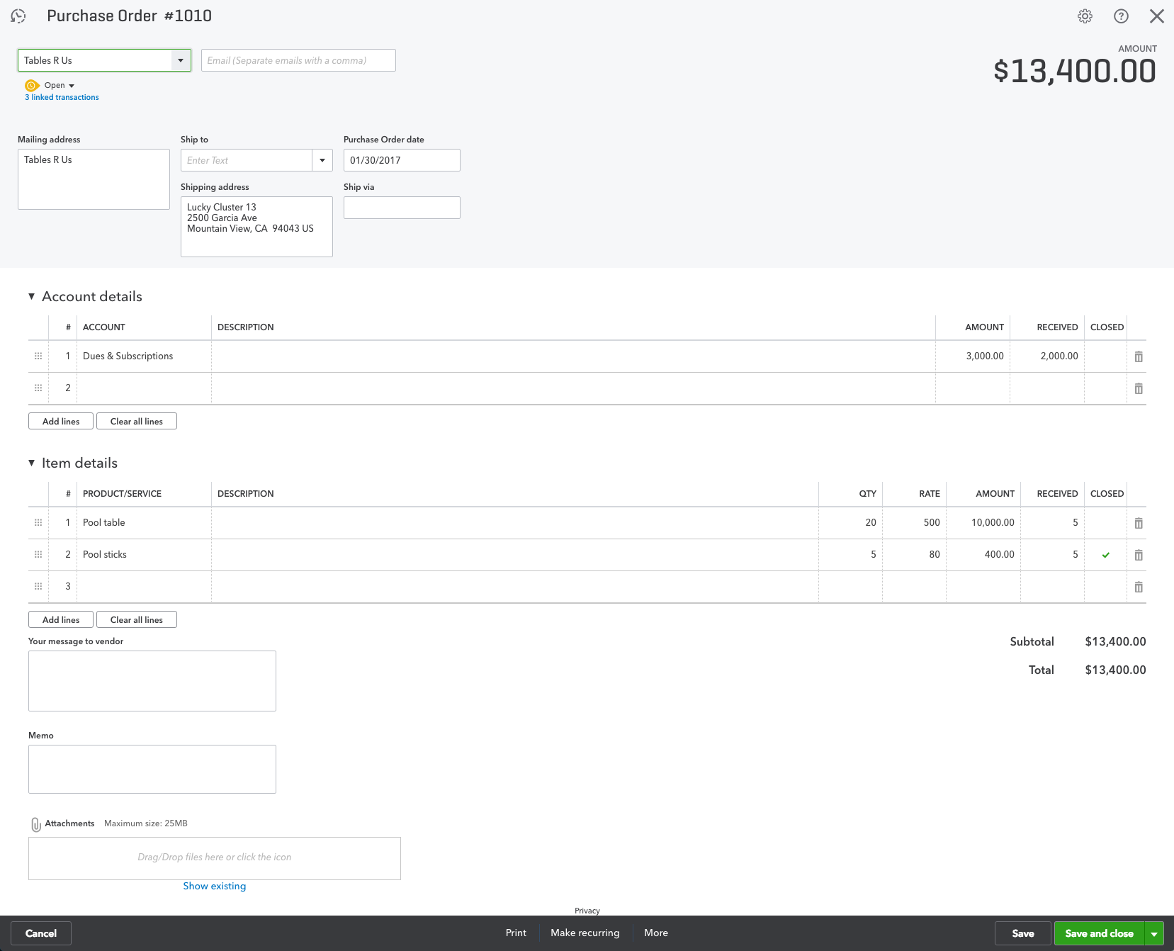Open the Save and close arrow menu

(1154, 933)
